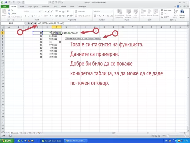Click the horizontal scrollbar thumb
Image resolution: width=190 pixels, height=143 pixels.
[x=148, y=133]
